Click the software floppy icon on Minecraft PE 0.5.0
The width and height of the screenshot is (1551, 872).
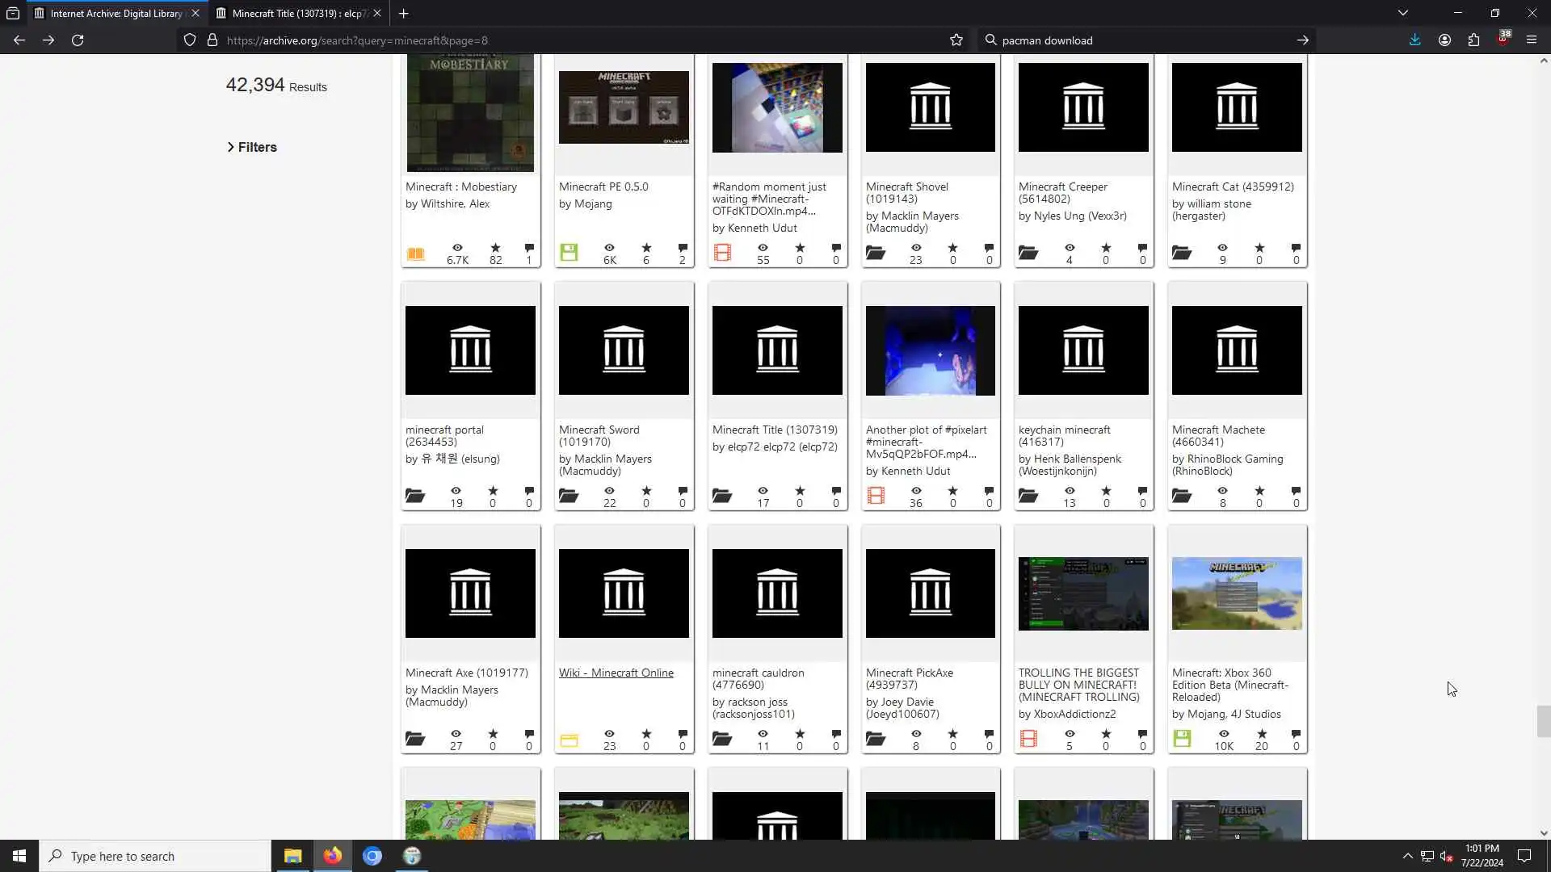(569, 253)
